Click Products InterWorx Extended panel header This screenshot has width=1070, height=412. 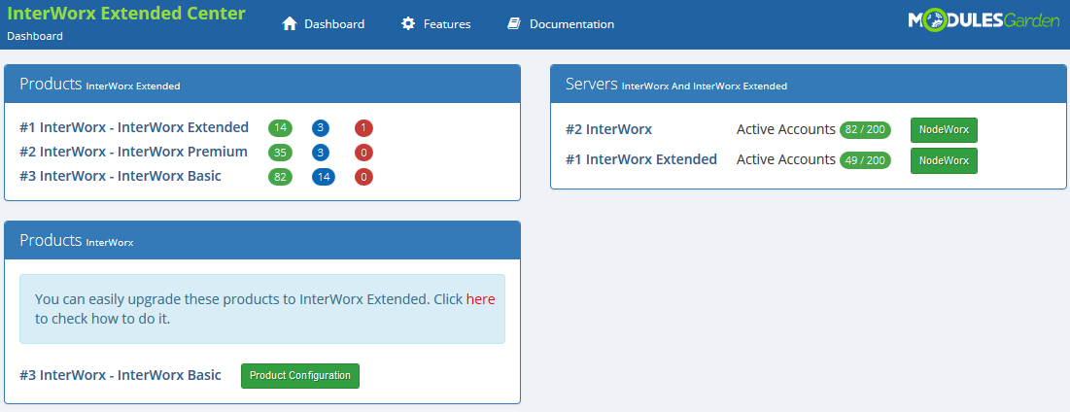pyautogui.click(x=262, y=84)
